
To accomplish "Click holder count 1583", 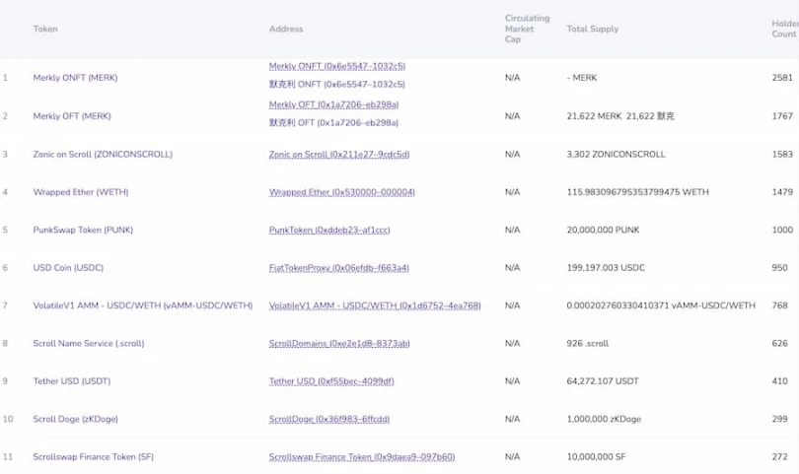I will (x=782, y=155).
